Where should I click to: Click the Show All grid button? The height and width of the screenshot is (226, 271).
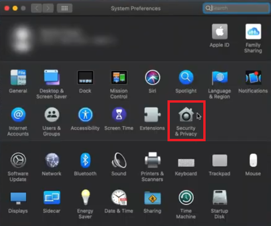(64, 8)
